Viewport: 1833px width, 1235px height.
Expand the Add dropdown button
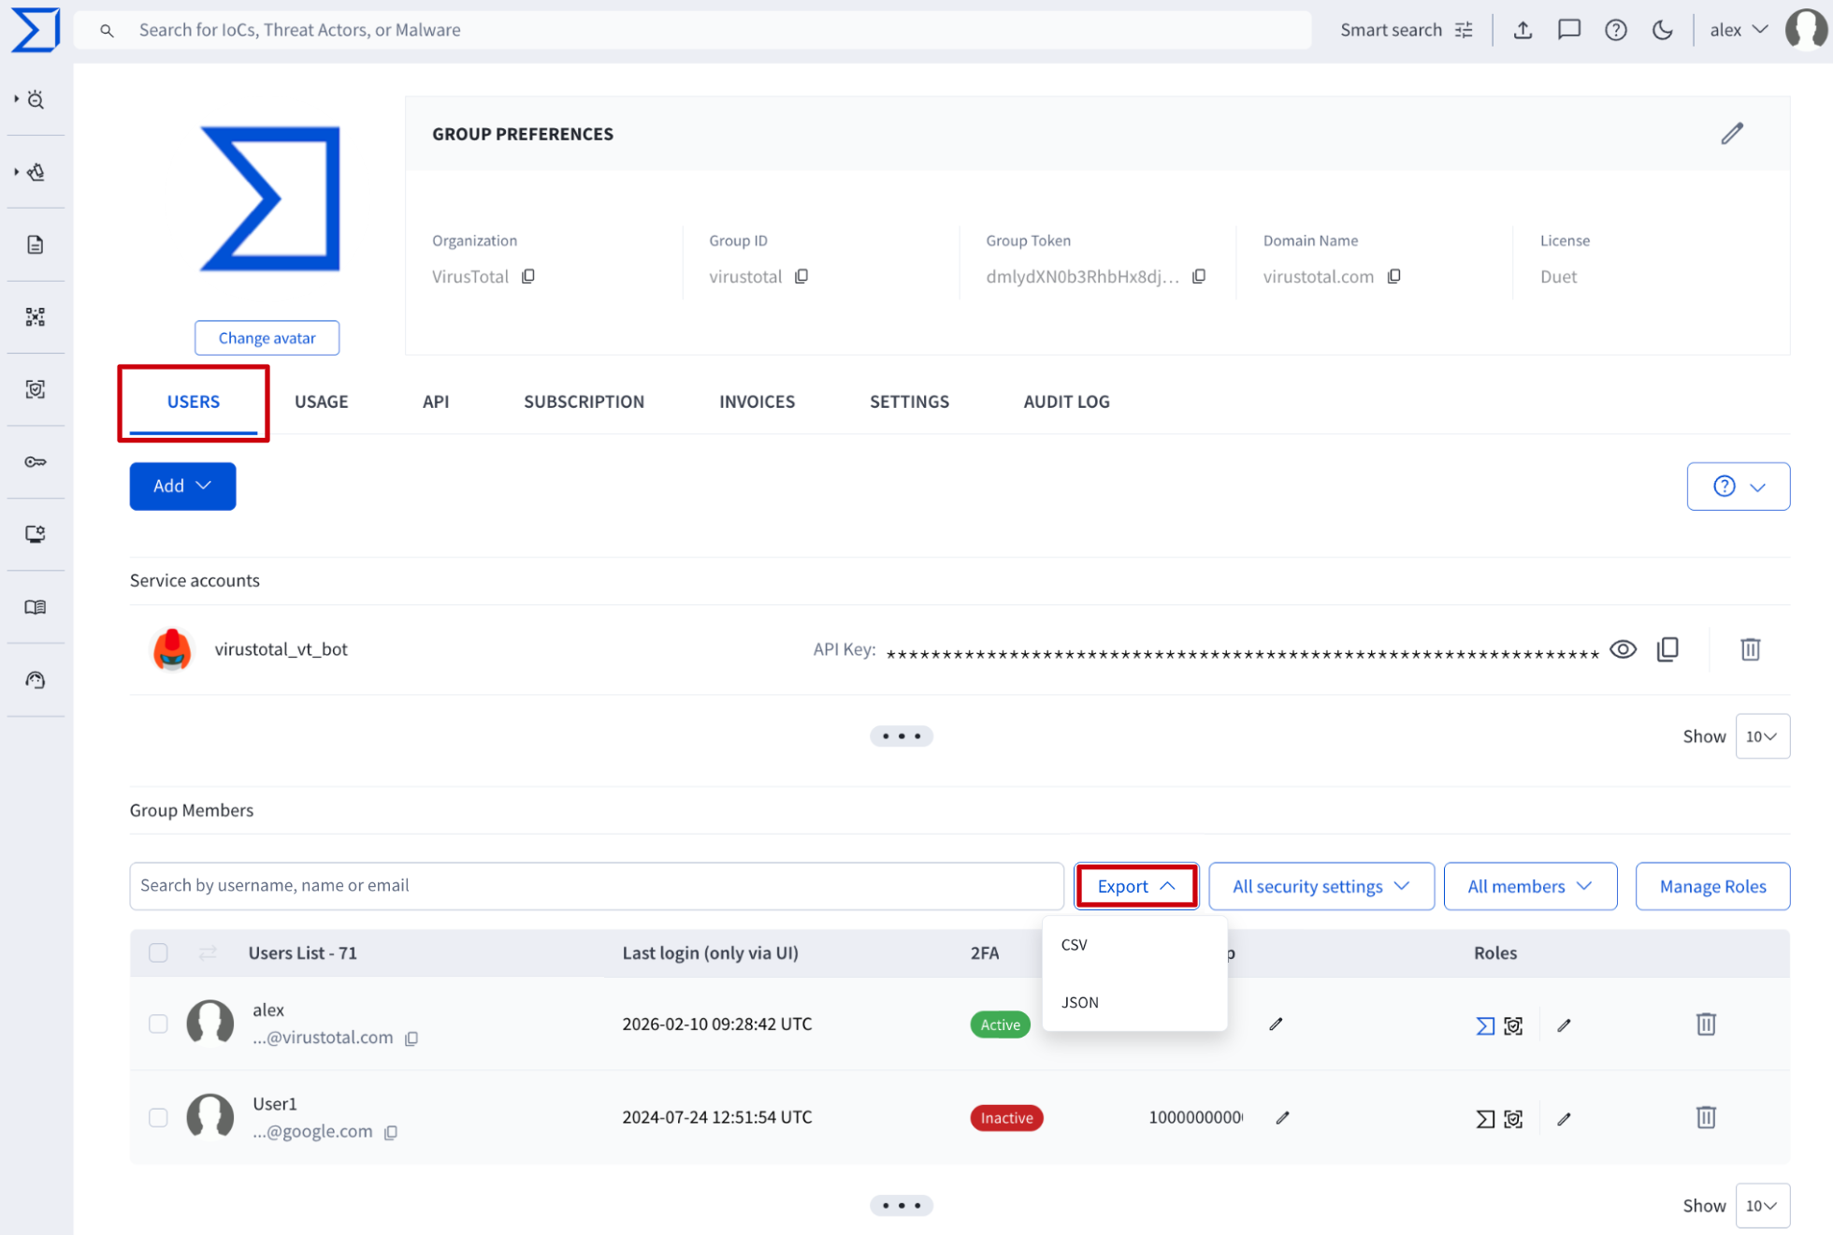[182, 486]
